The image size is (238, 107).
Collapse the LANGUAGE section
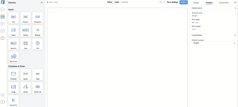pyautogui.click(x=235, y=35)
